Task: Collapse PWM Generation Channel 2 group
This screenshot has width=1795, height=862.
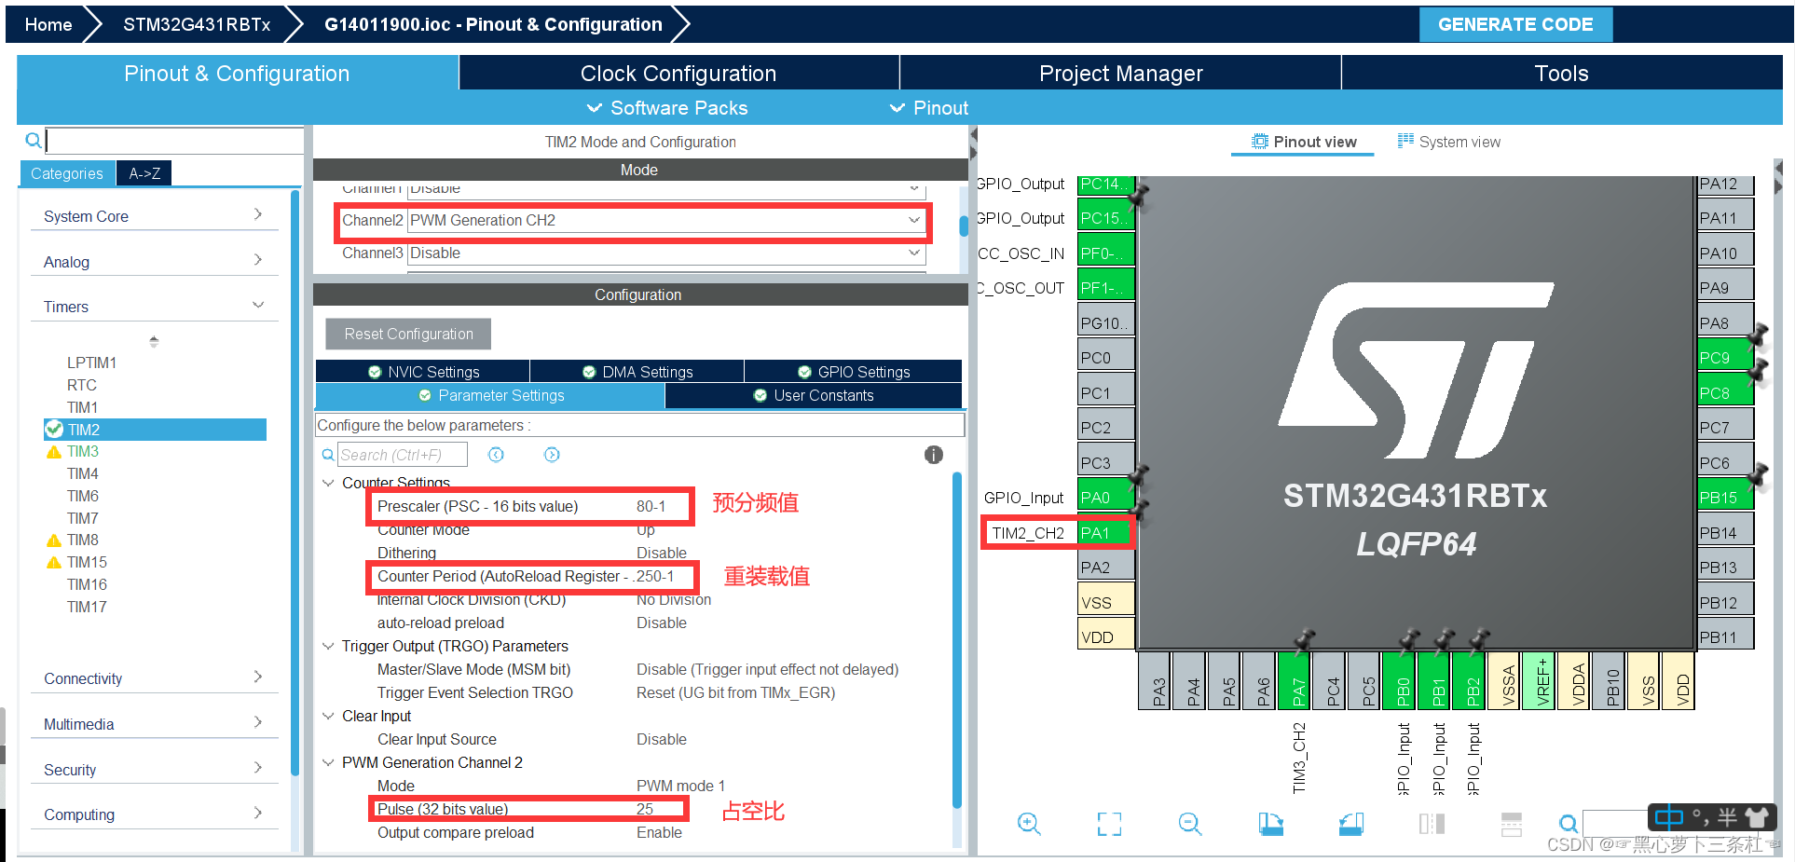Action: click(x=328, y=762)
